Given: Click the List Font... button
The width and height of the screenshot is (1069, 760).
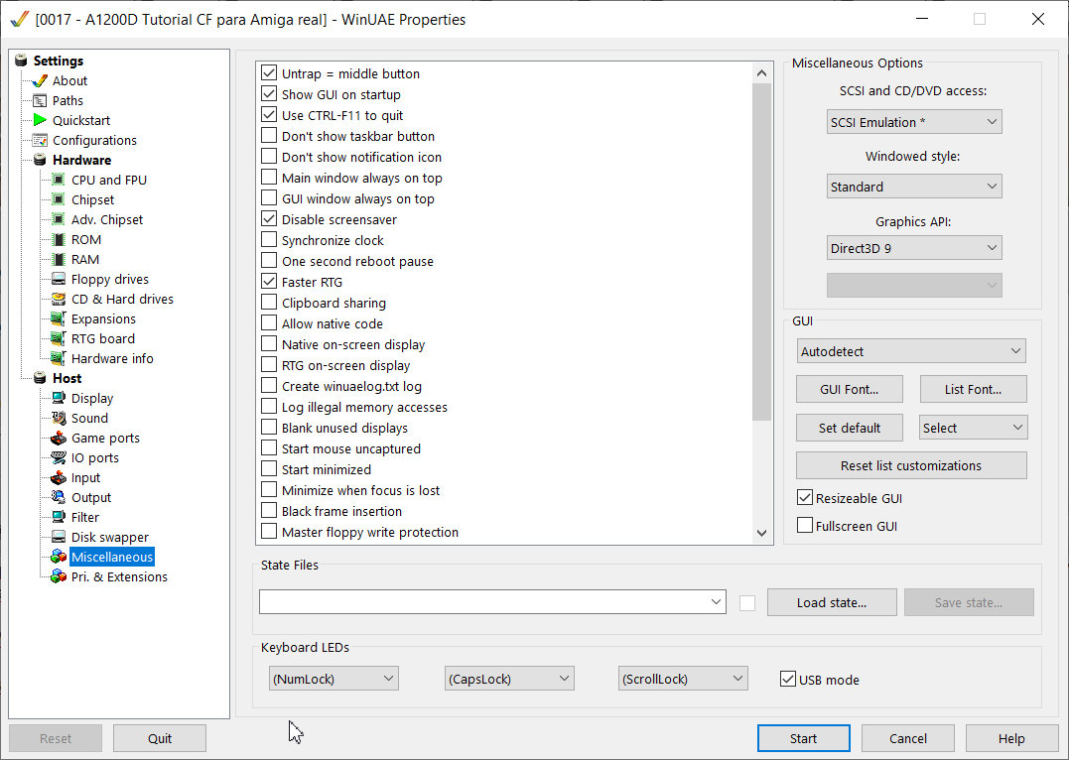Looking at the screenshot, I should point(974,389).
